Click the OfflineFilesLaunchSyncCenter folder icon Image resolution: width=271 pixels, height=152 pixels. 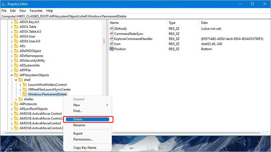tap(25, 90)
